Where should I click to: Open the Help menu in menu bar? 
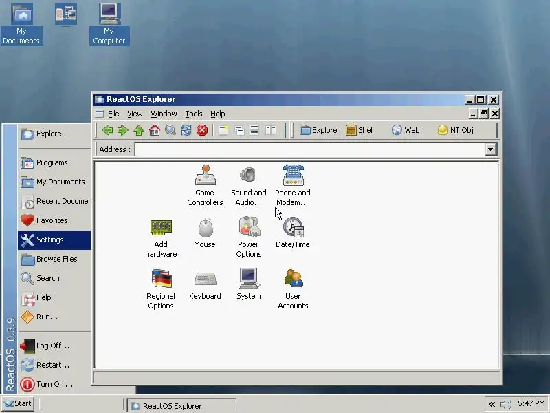tap(217, 114)
